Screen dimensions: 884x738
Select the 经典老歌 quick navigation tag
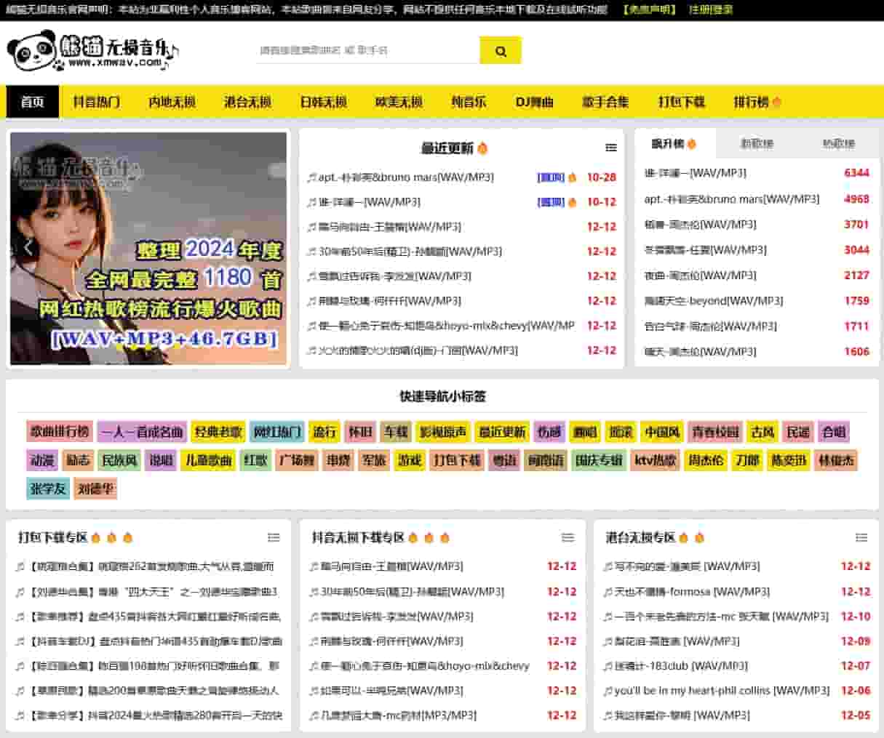pyautogui.click(x=218, y=432)
